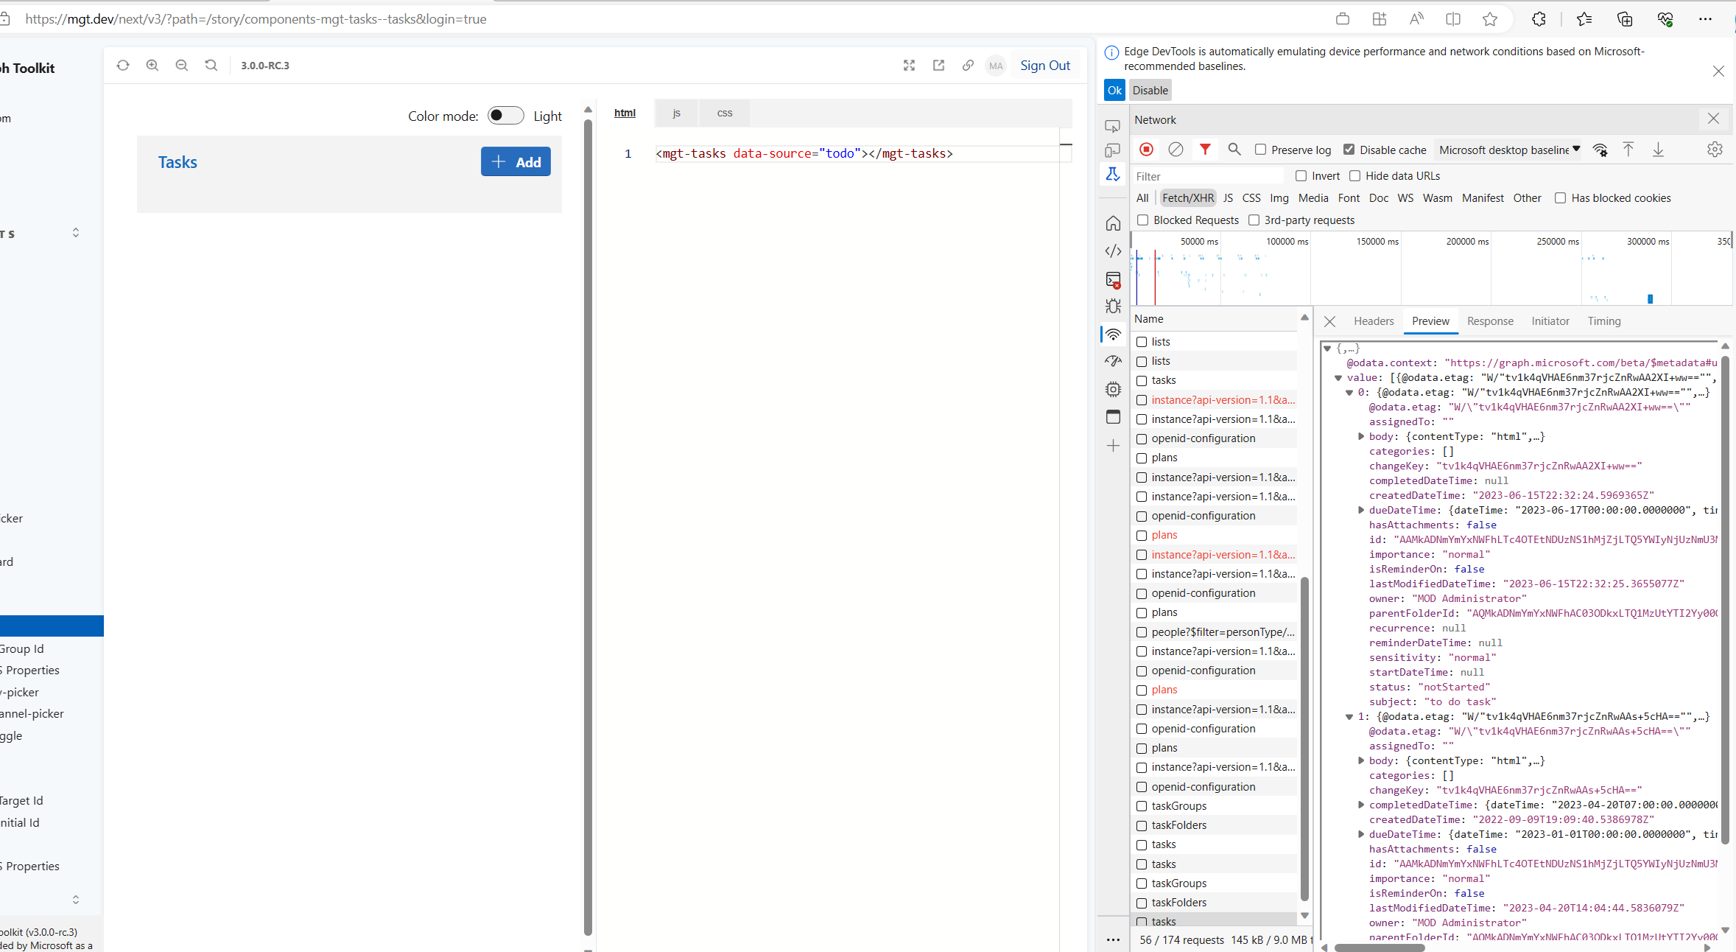Collapse the value array in Preview panel
1736x952 pixels.
1338,377
